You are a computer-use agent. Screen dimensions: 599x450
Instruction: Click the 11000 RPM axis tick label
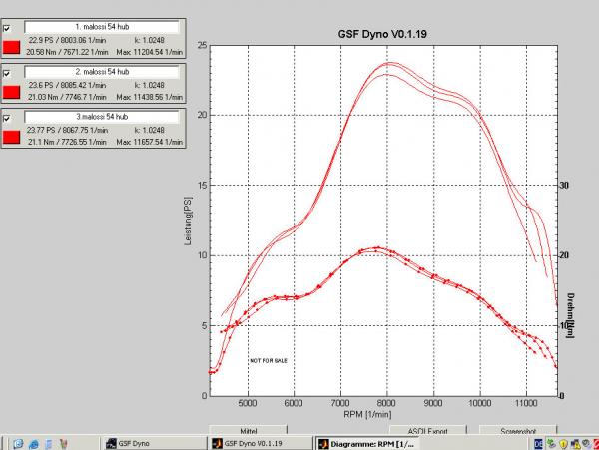click(x=526, y=403)
